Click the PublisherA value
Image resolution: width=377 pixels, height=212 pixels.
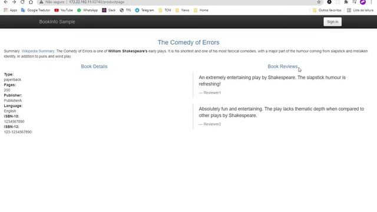point(13,101)
